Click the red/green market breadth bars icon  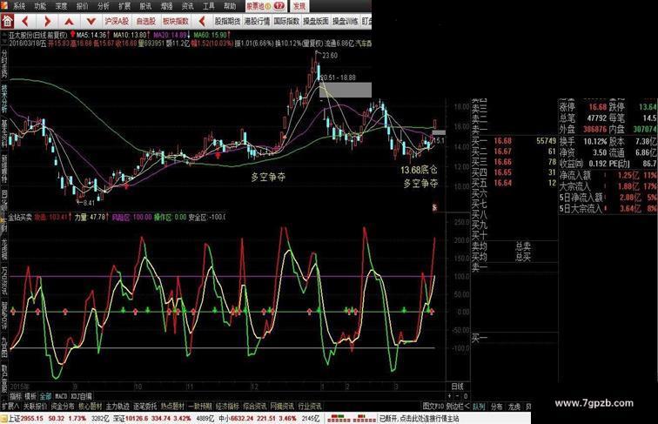[352, 419]
